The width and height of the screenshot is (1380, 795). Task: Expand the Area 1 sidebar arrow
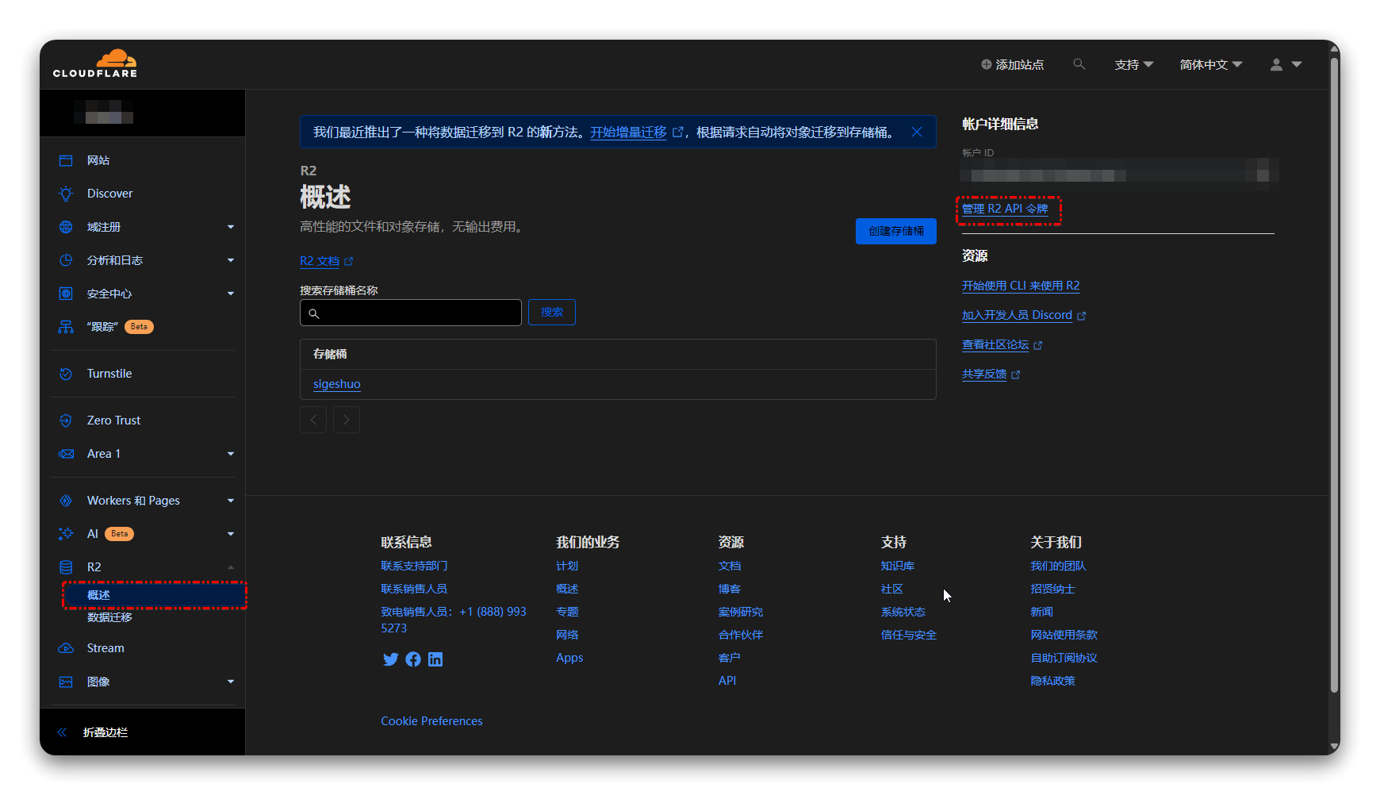231,454
